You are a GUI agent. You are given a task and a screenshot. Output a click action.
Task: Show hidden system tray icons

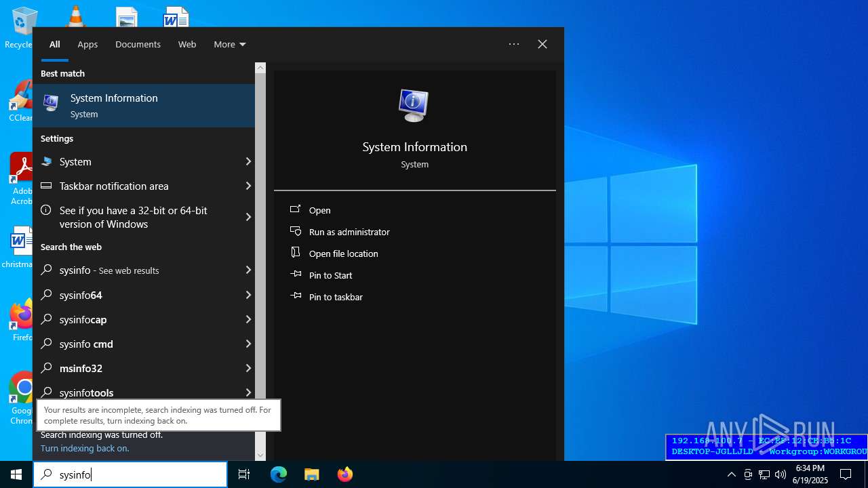tap(731, 474)
